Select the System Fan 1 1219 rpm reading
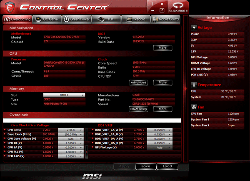Viewport: 250px width, 181px height. pyautogui.click(x=217, y=119)
